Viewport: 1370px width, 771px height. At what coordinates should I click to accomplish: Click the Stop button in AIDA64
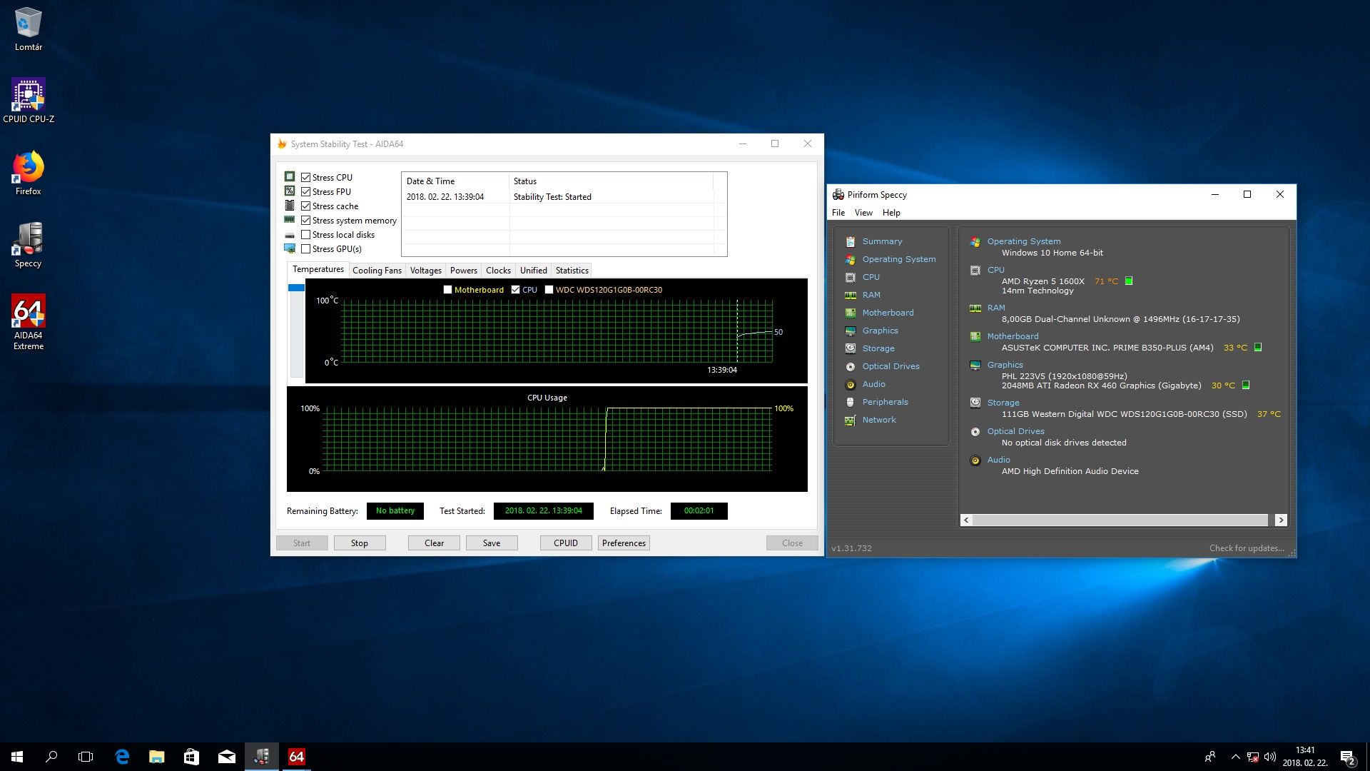[360, 543]
